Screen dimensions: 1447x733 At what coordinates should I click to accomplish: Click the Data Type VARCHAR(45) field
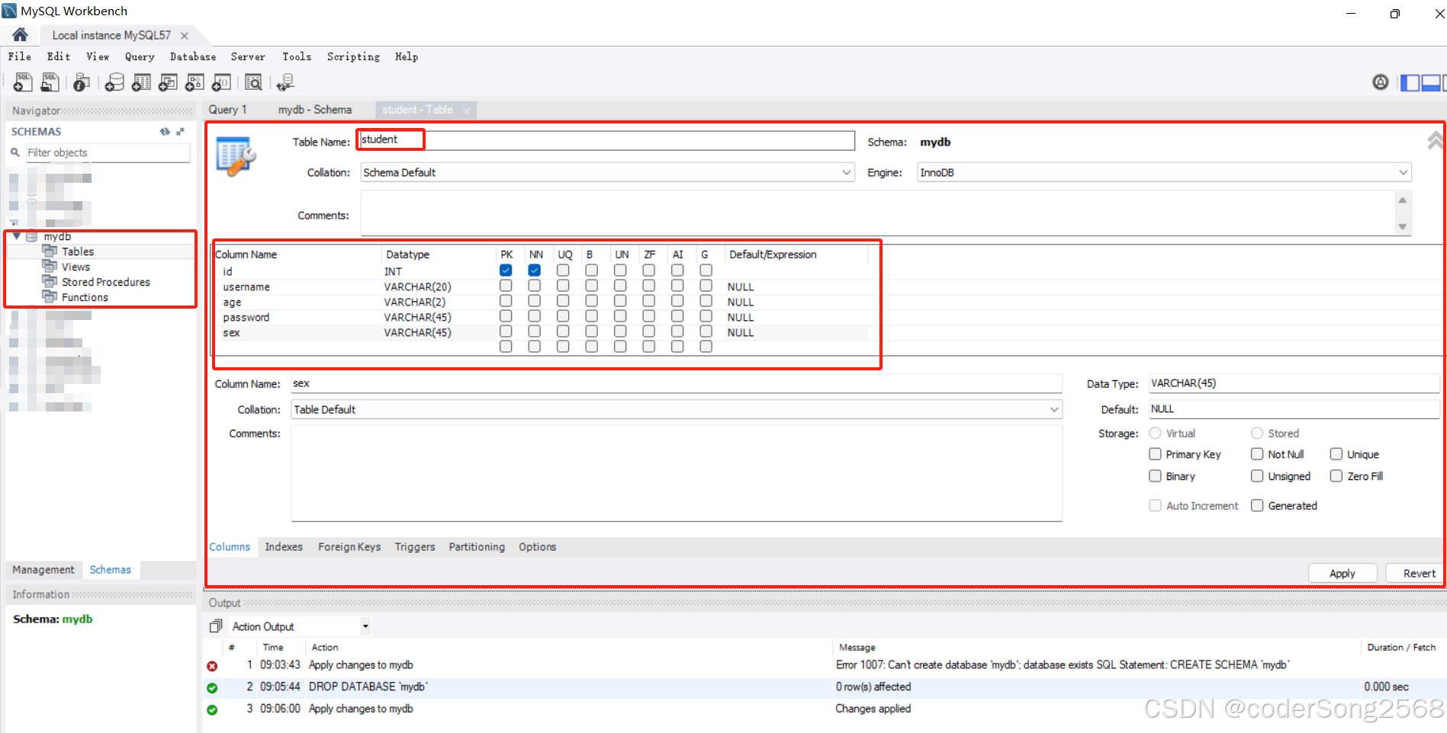click(x=1294, y=383)
